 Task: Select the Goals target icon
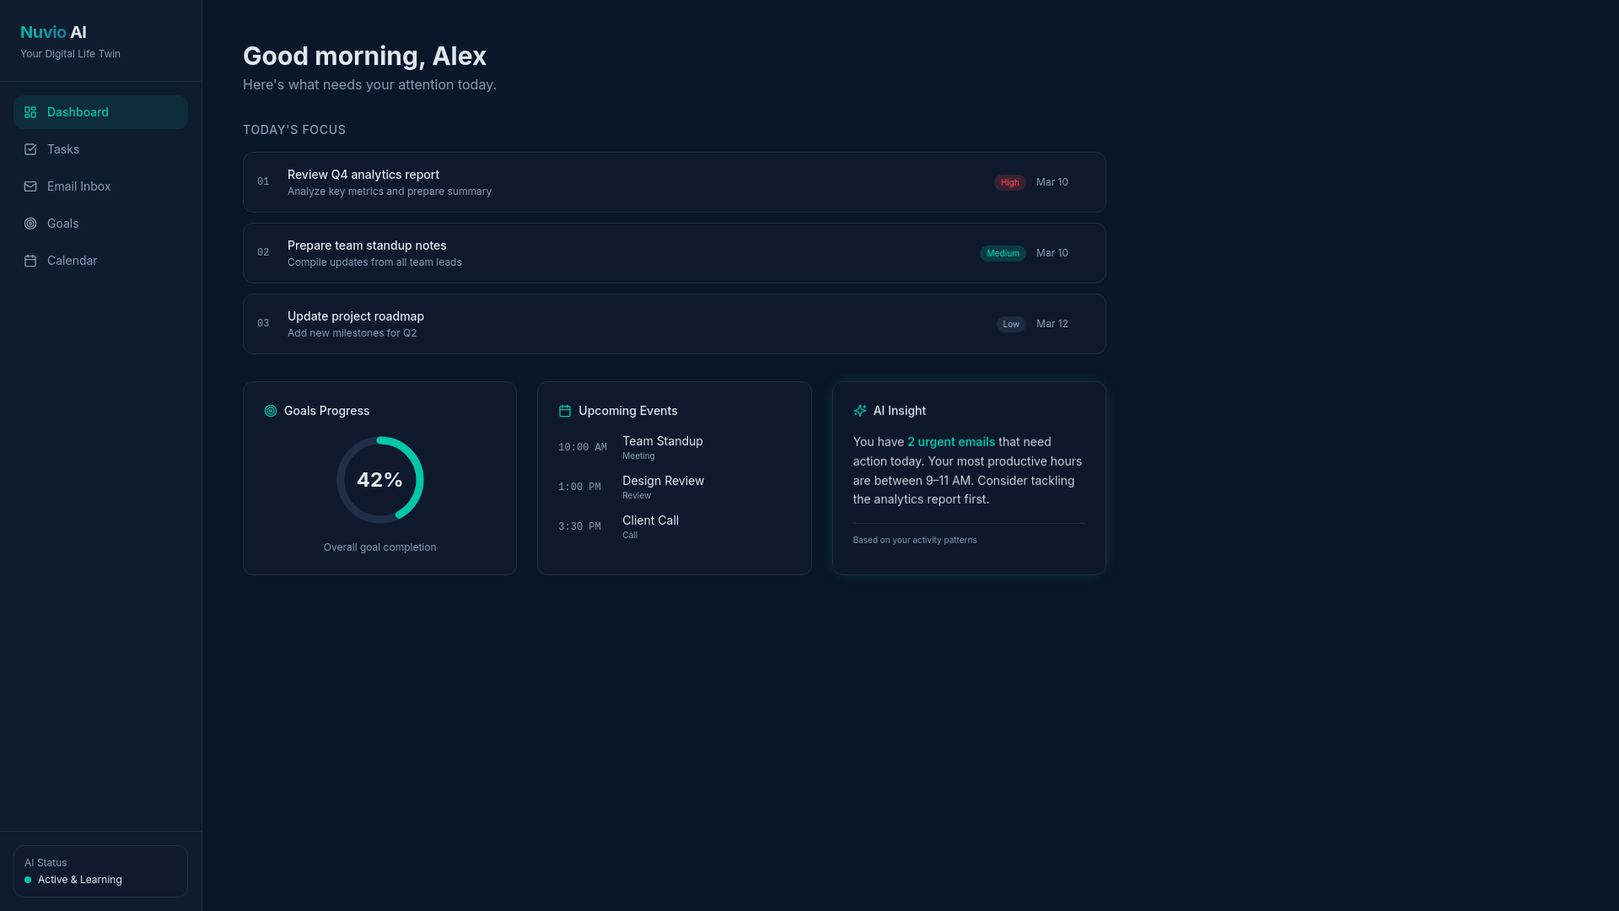click(x=30, y=224)
